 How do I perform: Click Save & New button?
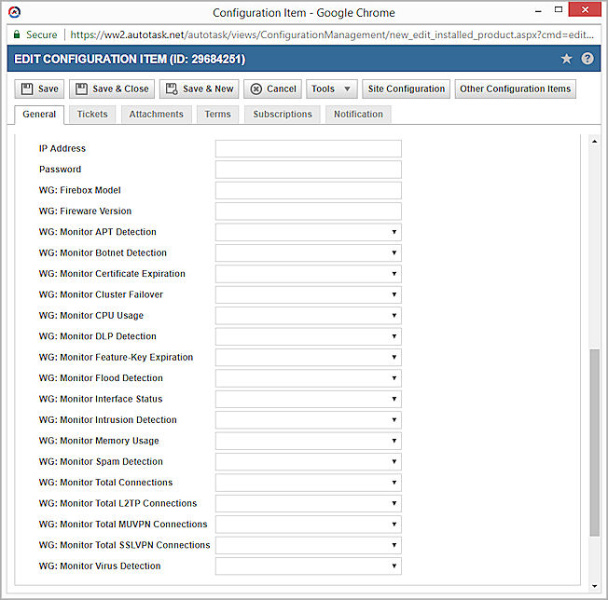pyautogui.click(x=200, y=89)
